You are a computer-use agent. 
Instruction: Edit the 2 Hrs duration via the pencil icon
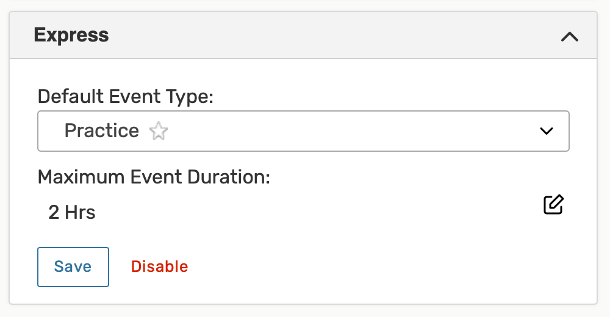pos(553,205)
